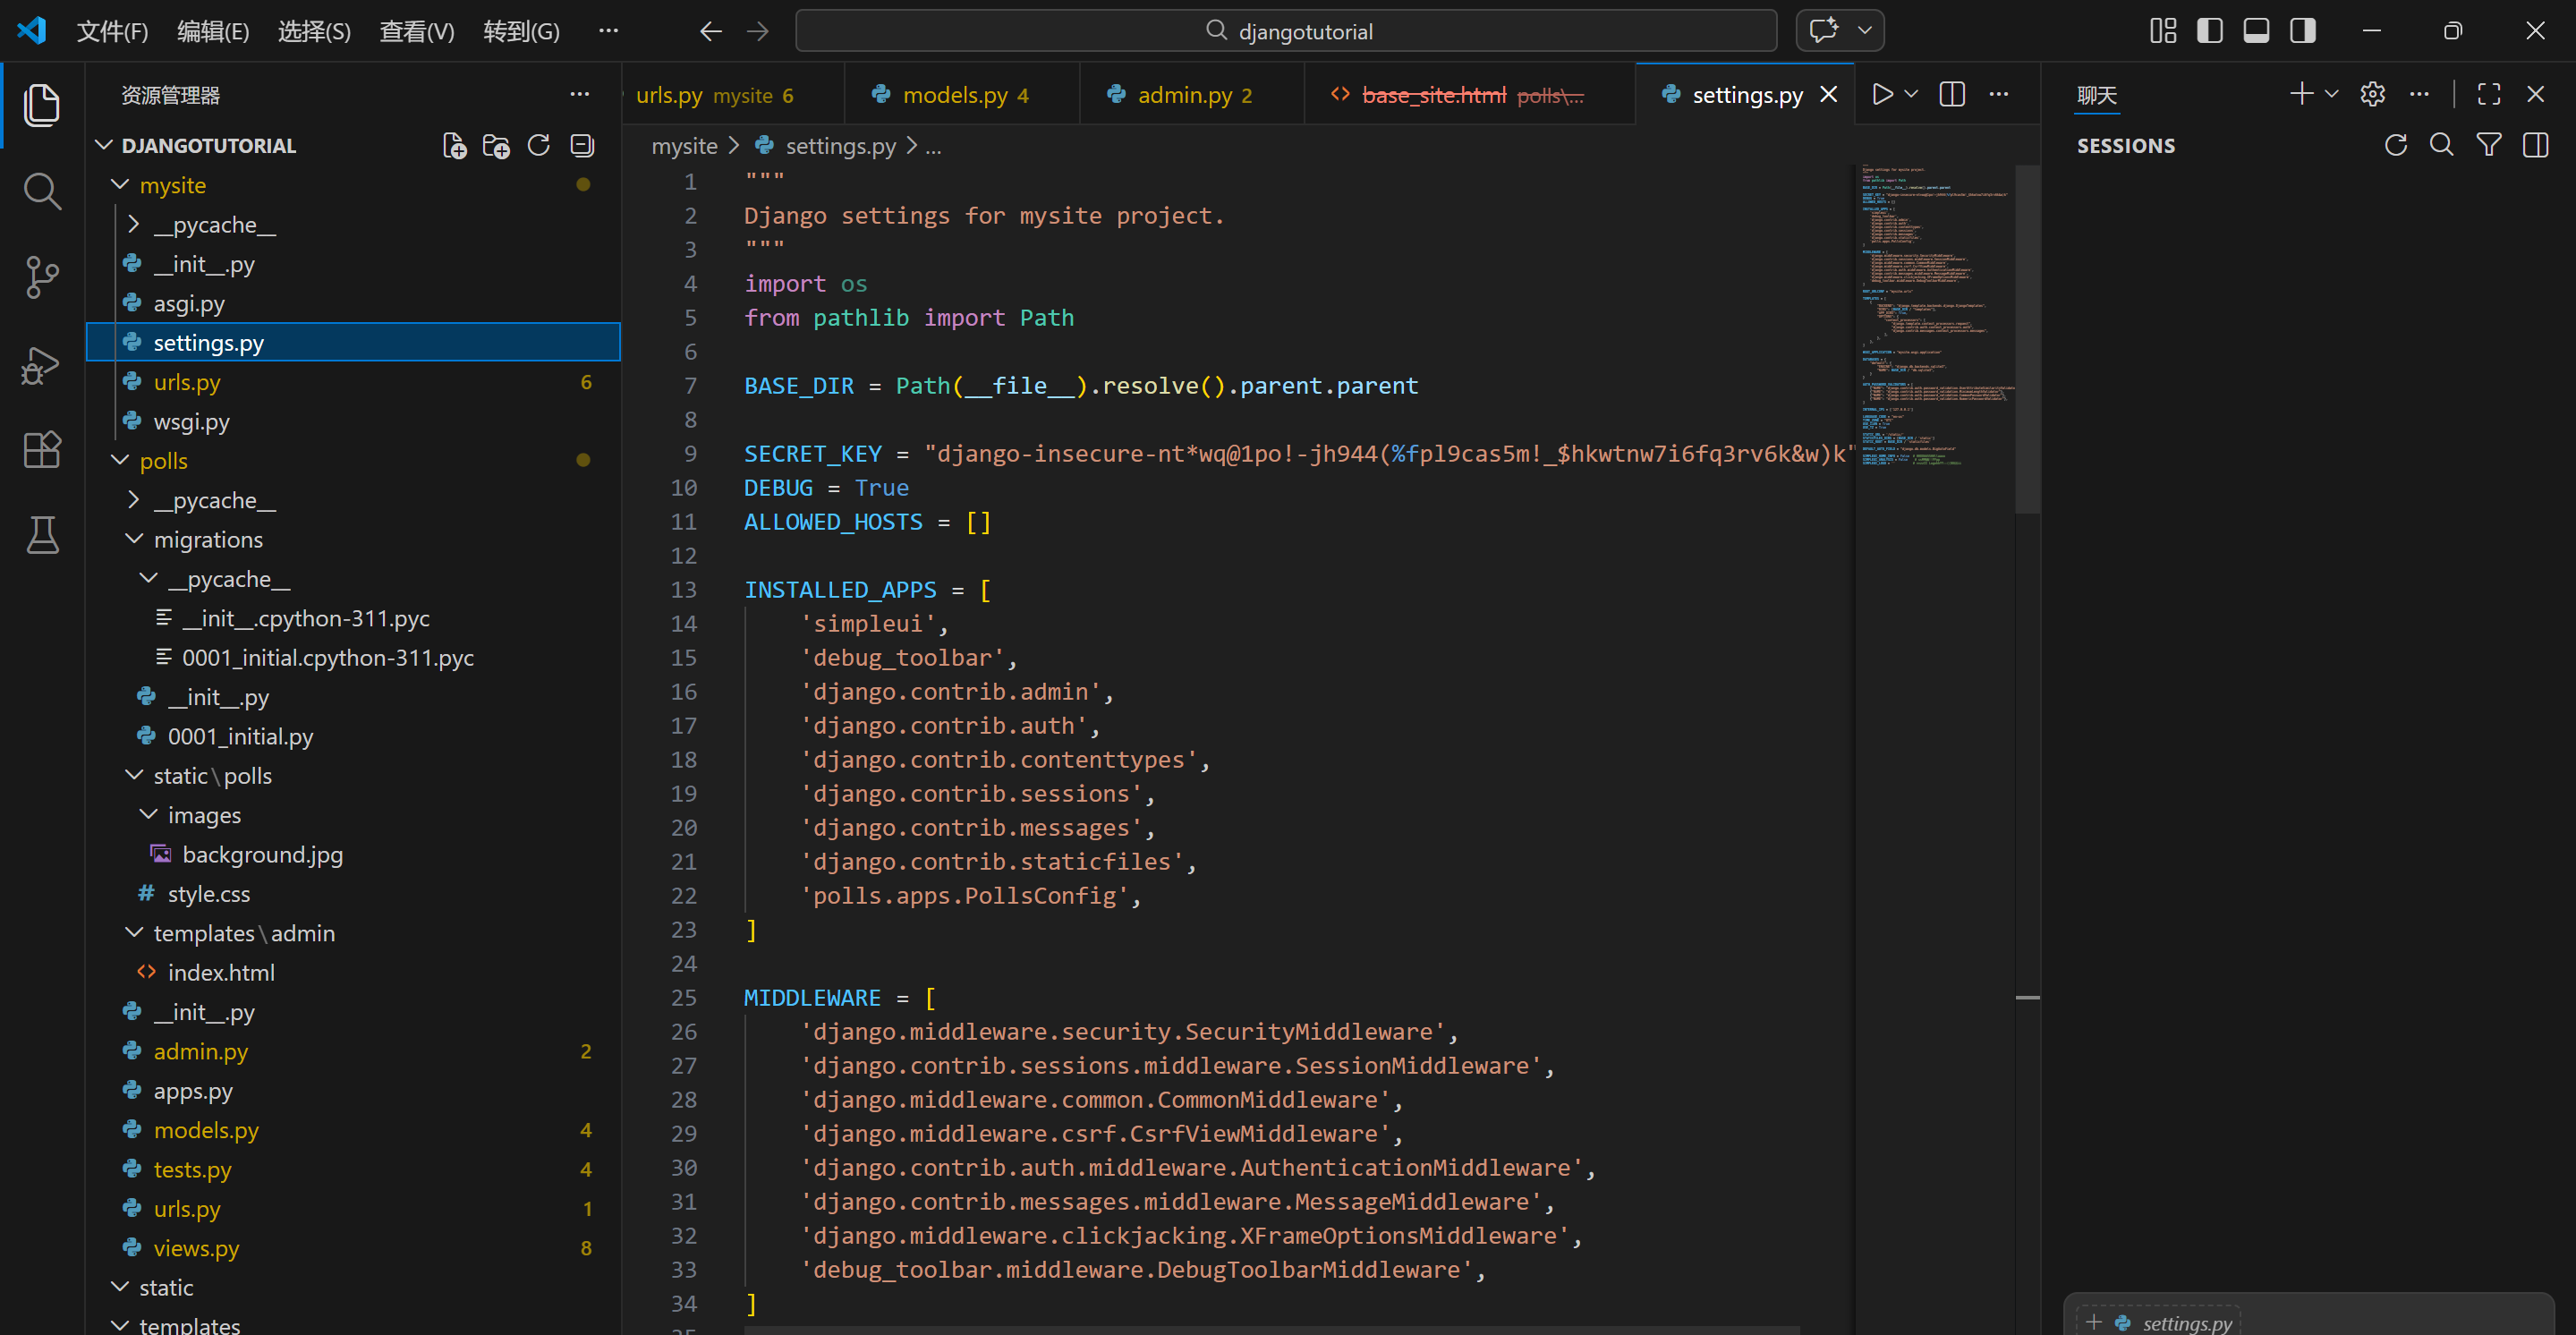The image size is (2576, 1335).
Task: Open the run button dropdown arrow
Action: [x=1911, y=94]
